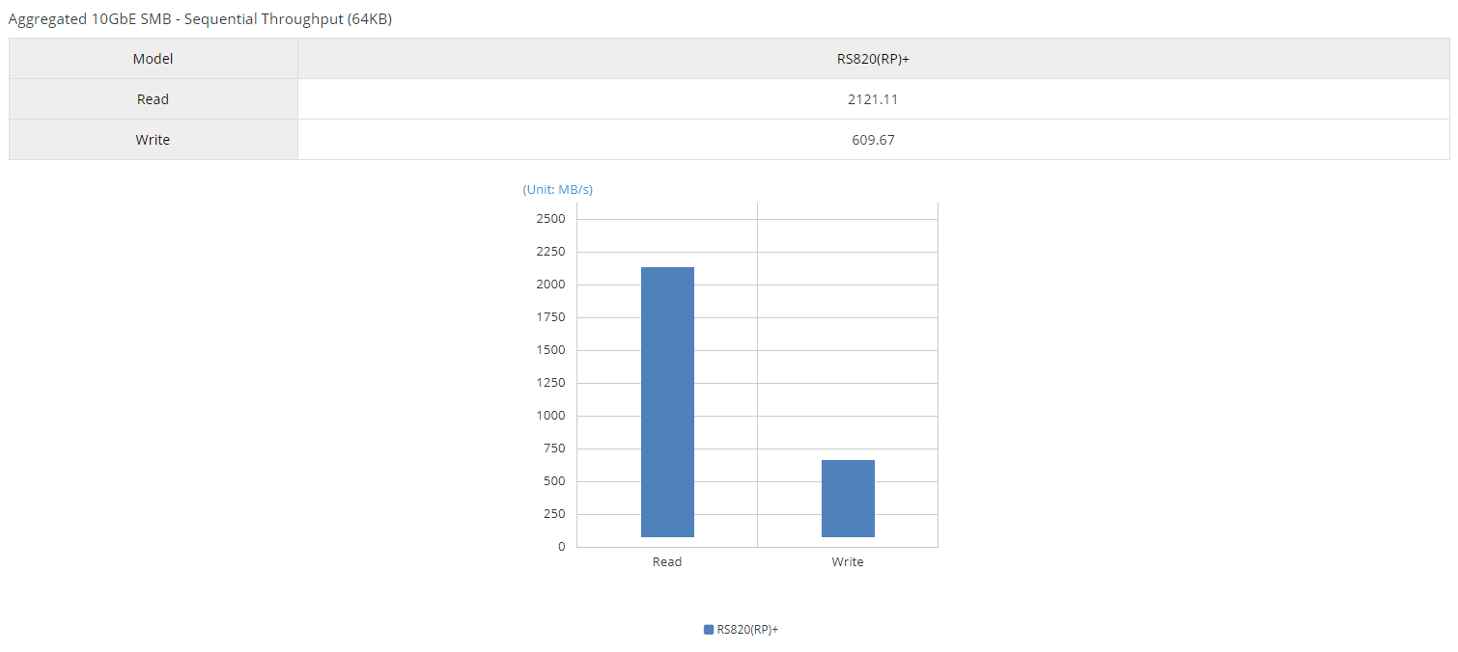The height and width of the screenshot is (652, 1458).
Task: Click the RS820(RP)+ legend color square
Action: click(709, 630)
